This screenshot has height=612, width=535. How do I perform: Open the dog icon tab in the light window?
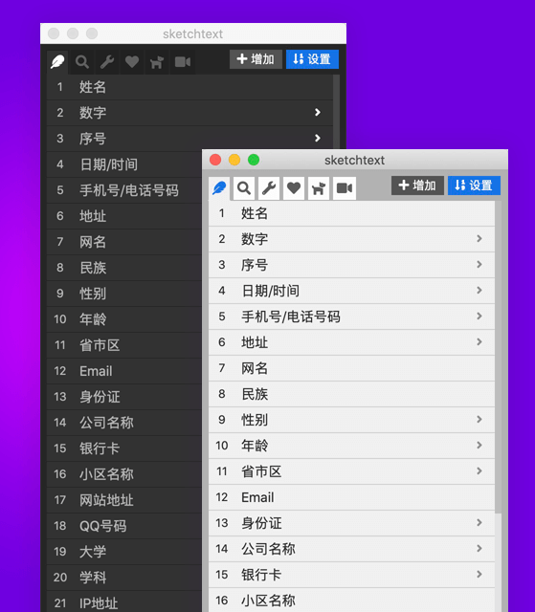(319, 188)
